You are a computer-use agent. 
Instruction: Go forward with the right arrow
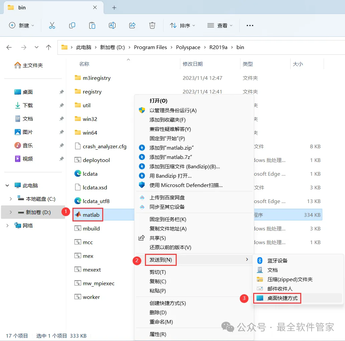click(x=23, y=47)
